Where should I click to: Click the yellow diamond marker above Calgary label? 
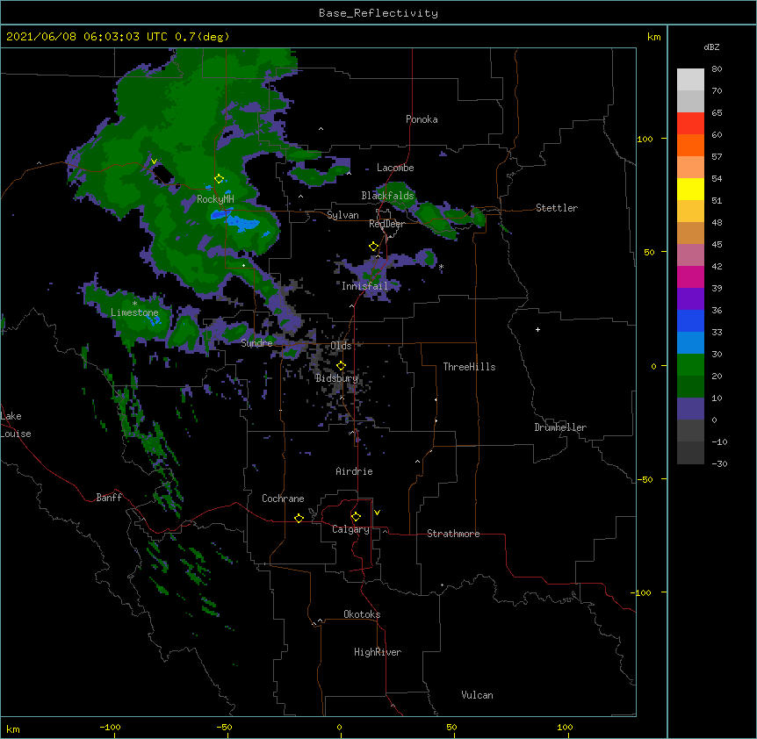point(356,517)
